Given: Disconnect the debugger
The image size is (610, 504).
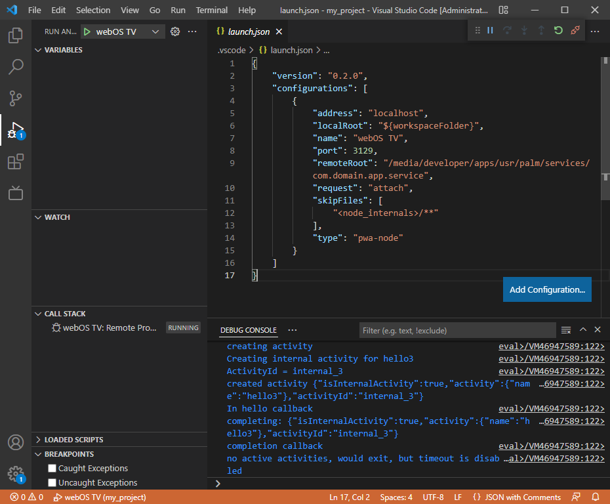Looking at the screenshot, I should coord(575,30).
